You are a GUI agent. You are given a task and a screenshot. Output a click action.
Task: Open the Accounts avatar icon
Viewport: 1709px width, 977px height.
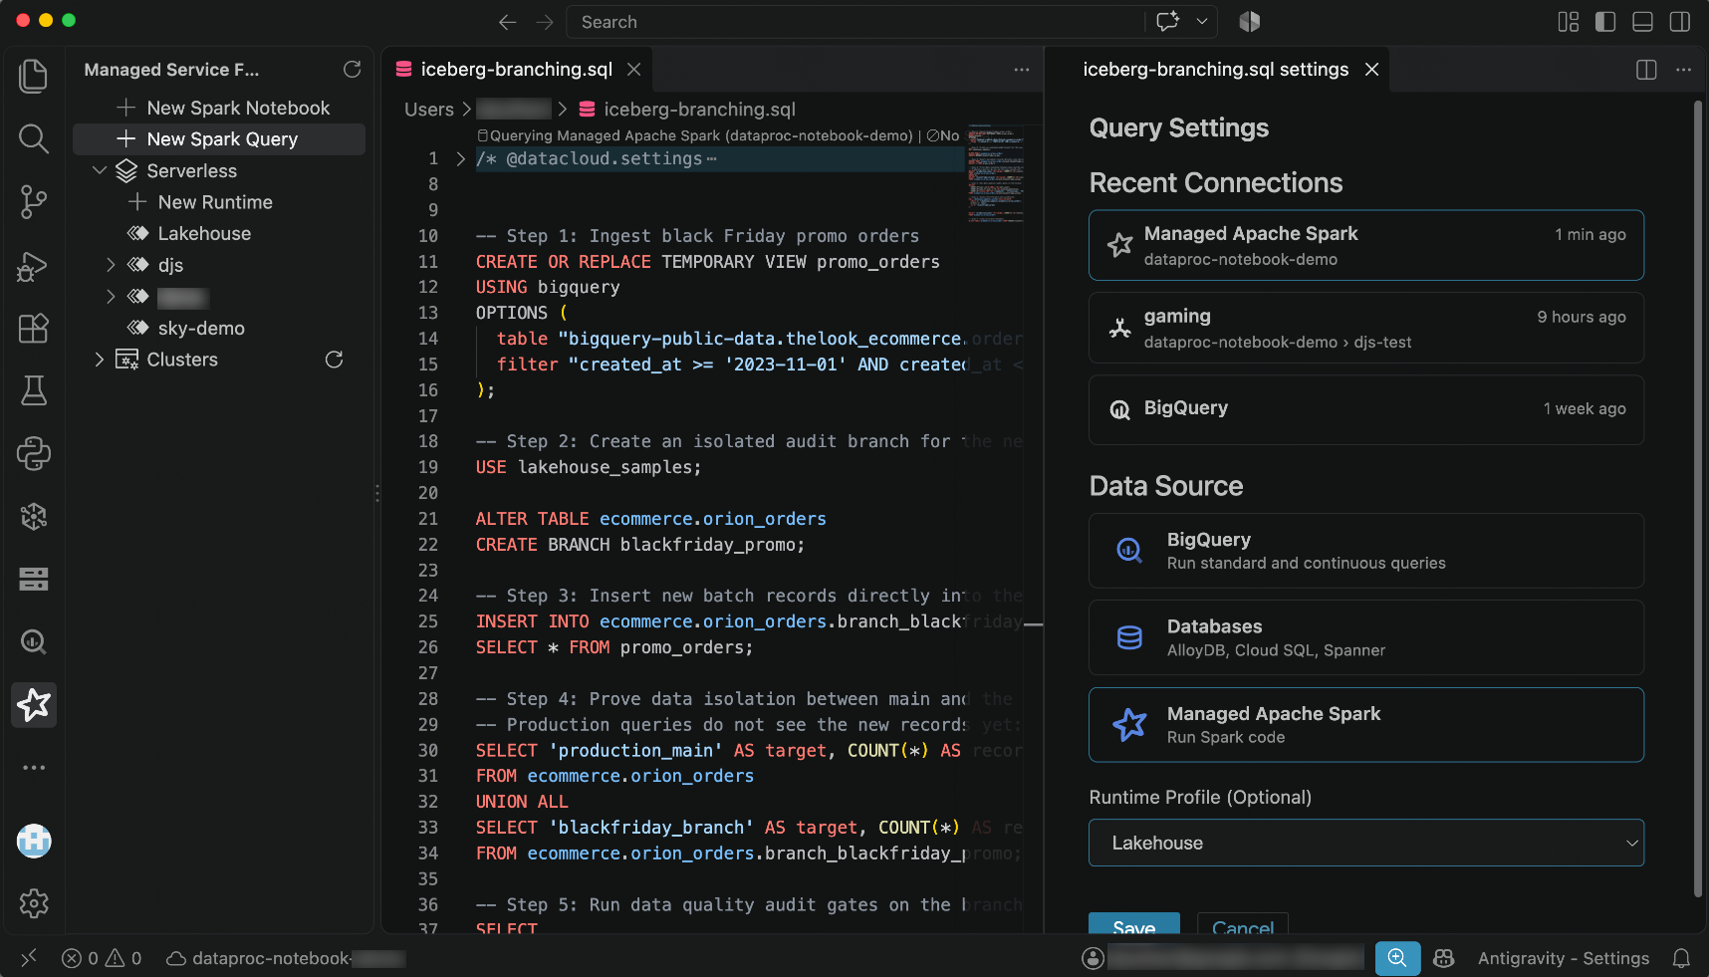click(x=33, y=842)
